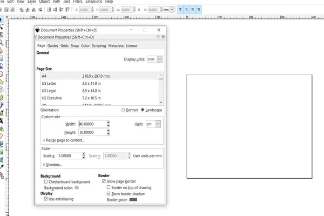Select the Measure tool
Viewport: 324px width, 216px height.
point(1,51)
